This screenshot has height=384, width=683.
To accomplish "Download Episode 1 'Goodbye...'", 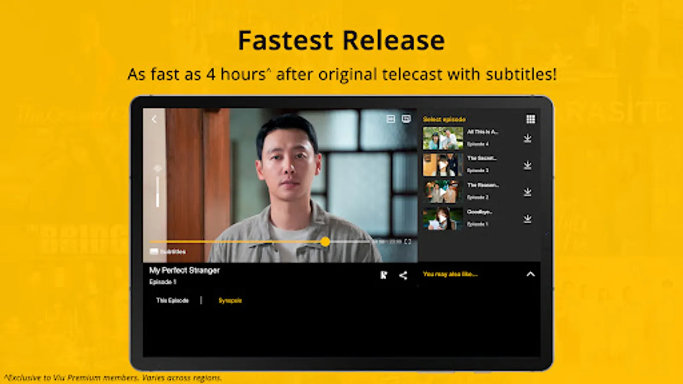I will (x=528, y=219).
